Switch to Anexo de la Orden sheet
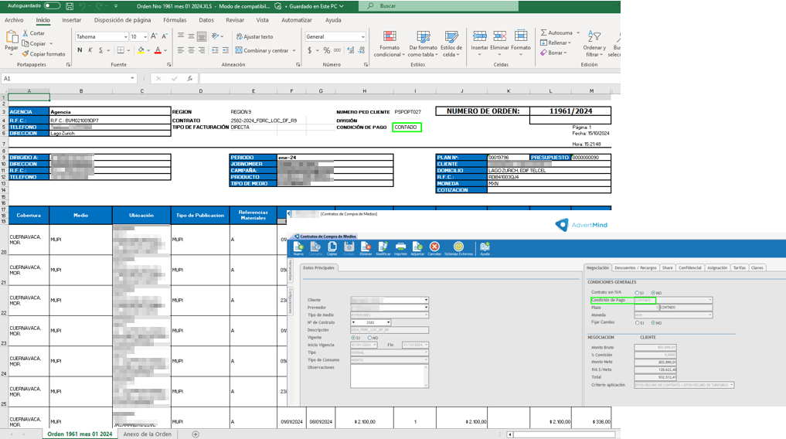The width and height of the screenshot is (786, 439). tap(147, 434)
